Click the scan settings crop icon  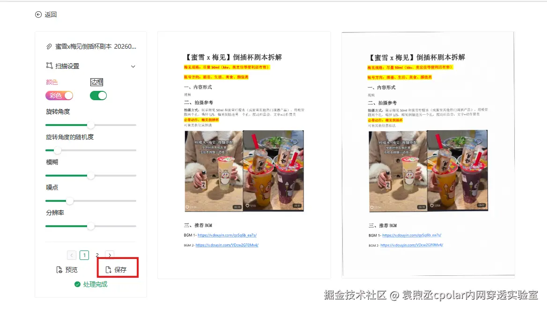click(x=49, y=66)
